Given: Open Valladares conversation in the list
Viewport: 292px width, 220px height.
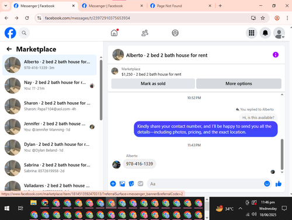Looking at the screenshot, I should 50,186.
